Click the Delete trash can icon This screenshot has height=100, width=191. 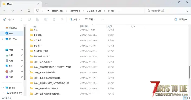pyautogui.click(x=62, y=19)
